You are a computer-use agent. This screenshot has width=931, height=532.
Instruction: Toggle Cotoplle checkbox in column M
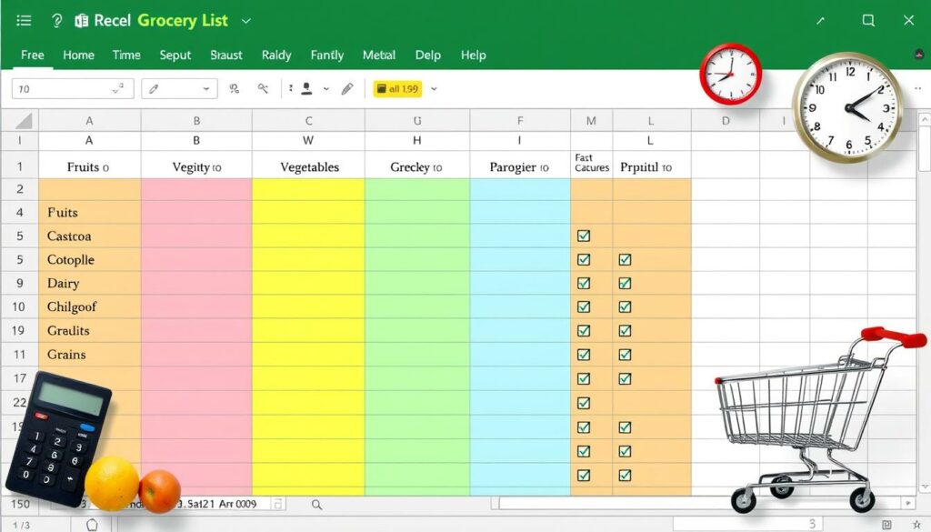(584, 259)
